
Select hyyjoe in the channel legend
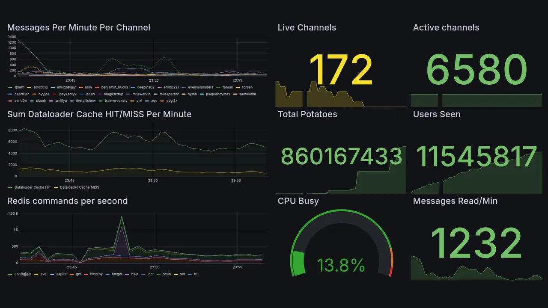point(44,94)
